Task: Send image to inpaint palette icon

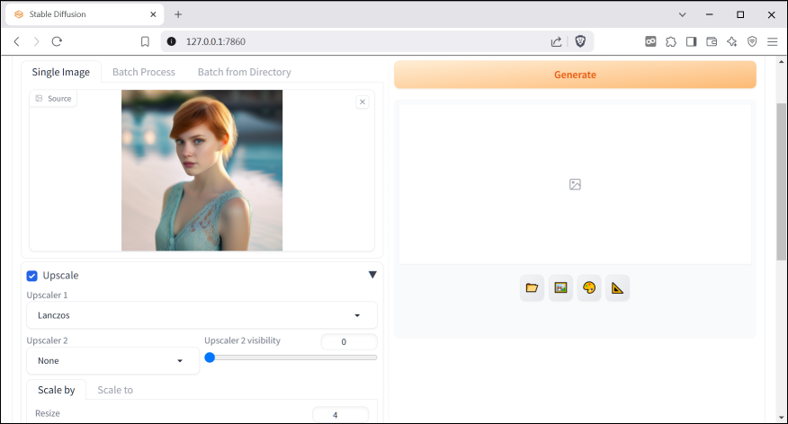Action: [589, 287]
